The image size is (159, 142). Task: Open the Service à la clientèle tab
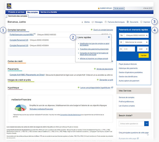click(x=49, y=12)
